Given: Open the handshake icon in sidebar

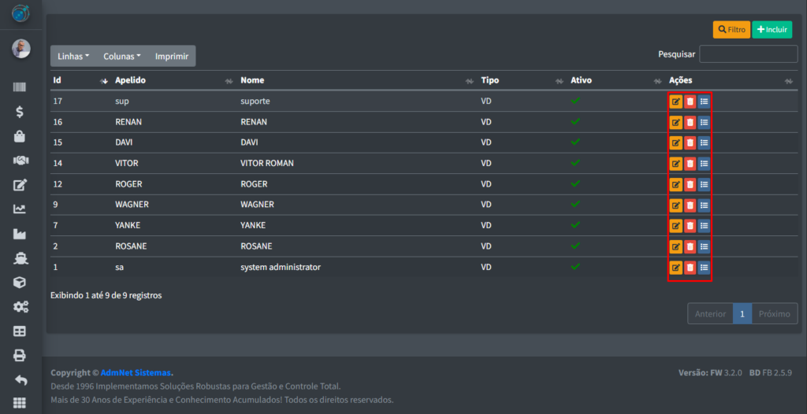Looking at the screenshot, I should 20,161.
